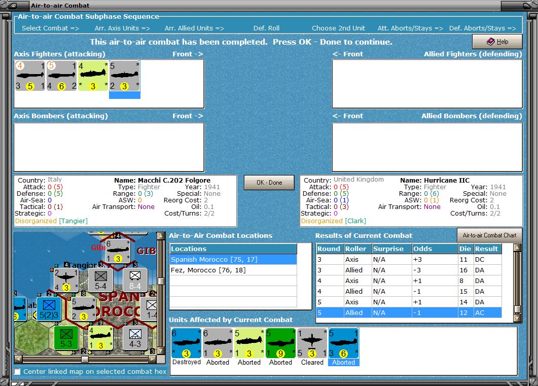Click the Locations column header

tap(233, 249)
